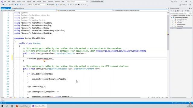This screenshot has width=193, height=108.
Task: Click the AddOrchardCMS method call text
Action: [x=44, y=59]
